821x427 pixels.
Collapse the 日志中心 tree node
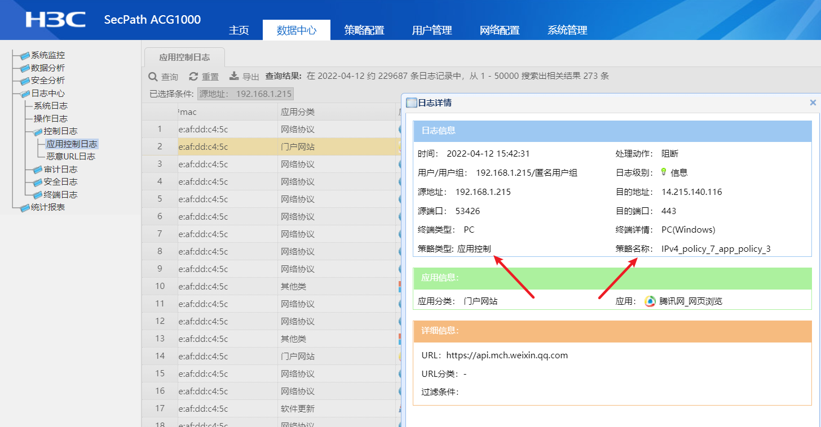(25, 94)
